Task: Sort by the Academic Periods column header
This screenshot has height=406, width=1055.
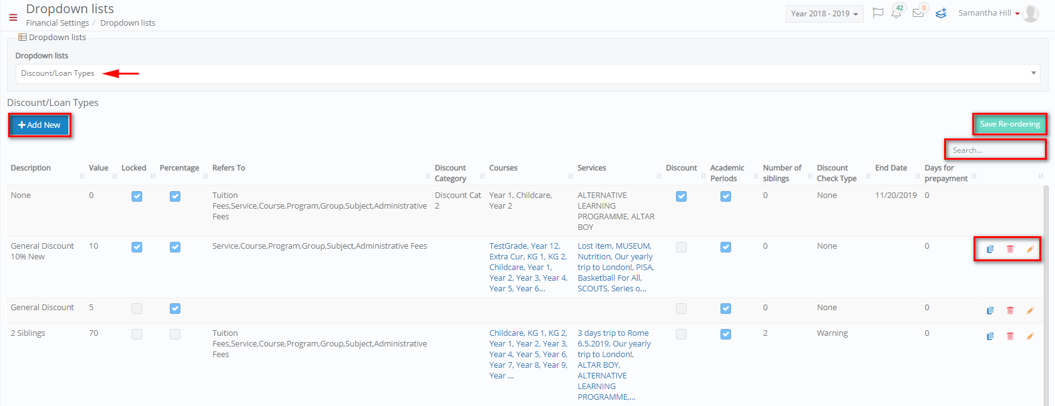Action: 727,173
